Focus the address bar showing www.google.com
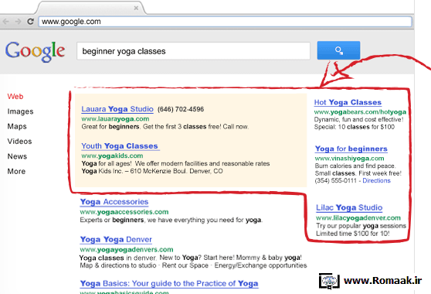Viewport: 431px width, 294px height. pos(225,22)
